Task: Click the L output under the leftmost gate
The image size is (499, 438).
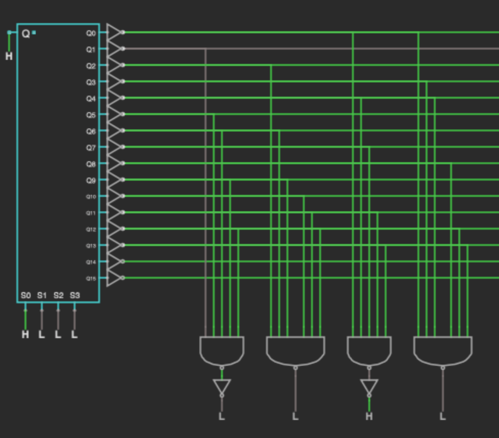Action: point(222,417)
